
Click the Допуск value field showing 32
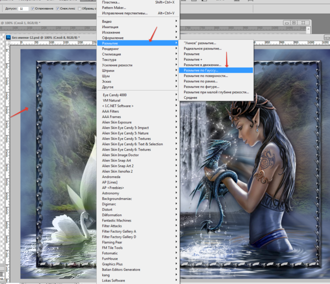click(23, 8)
